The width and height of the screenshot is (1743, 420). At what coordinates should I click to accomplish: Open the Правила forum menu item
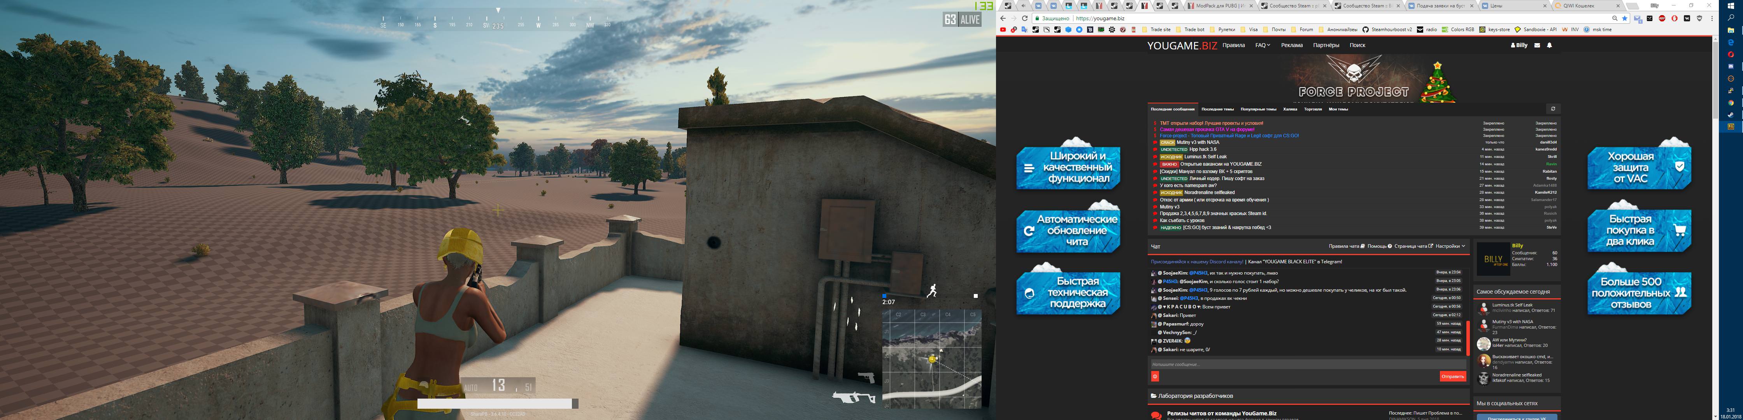(1233, 45)
